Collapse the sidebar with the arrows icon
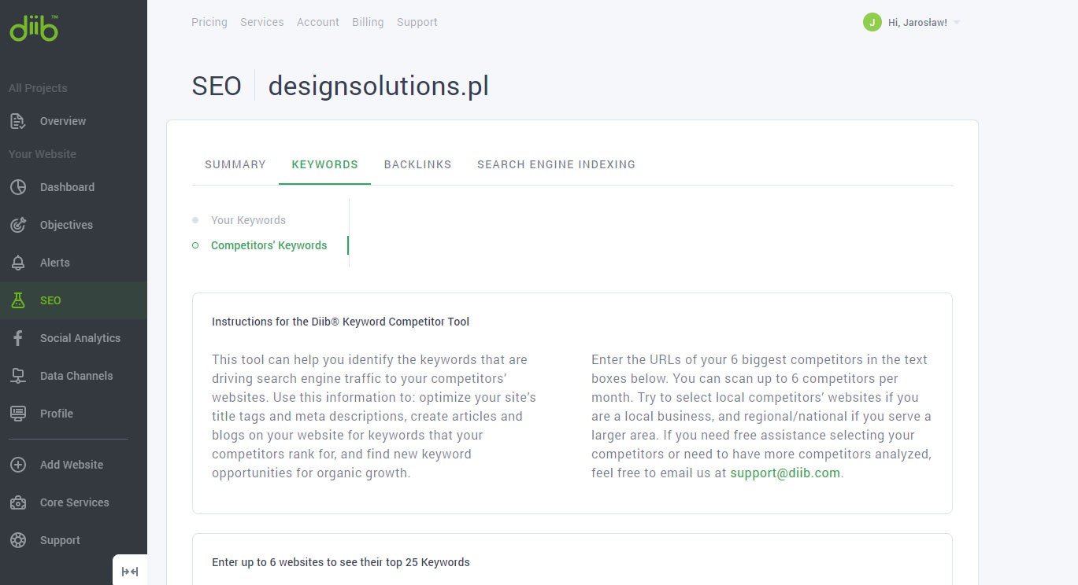This screenshot has height=585, width=1078. 130,572
